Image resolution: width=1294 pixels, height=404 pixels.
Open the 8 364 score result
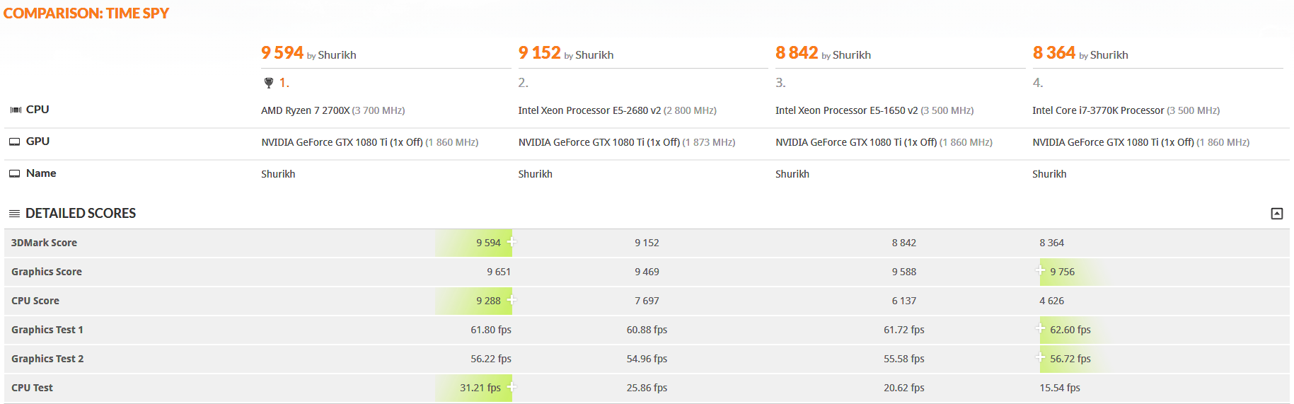point(1054,53)
